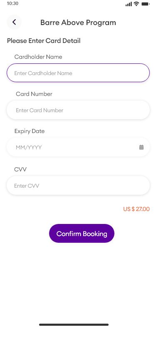Tap the circular back button background
Screen dimensions: 156x337
14,22
